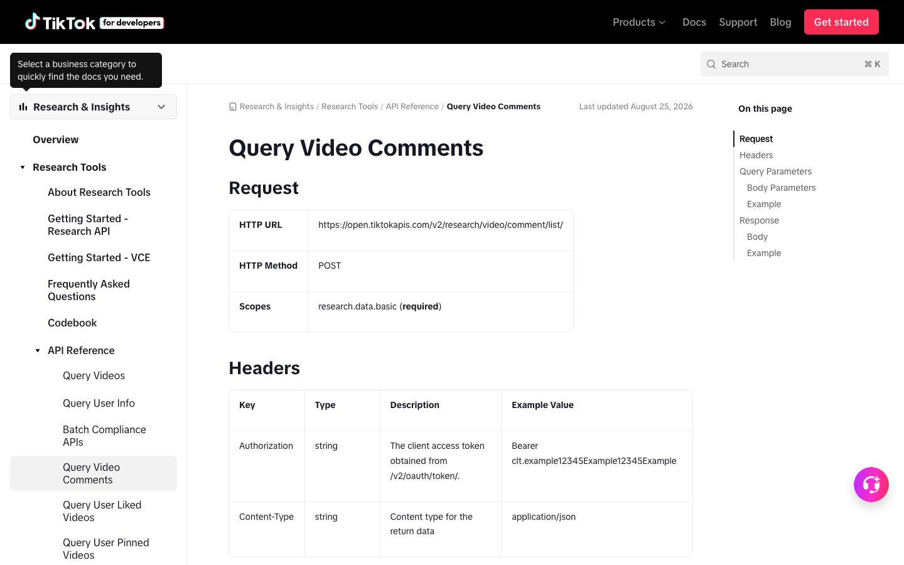Open Getting Started - VCE page
This screenshot has width=904, height=565.
99,257
